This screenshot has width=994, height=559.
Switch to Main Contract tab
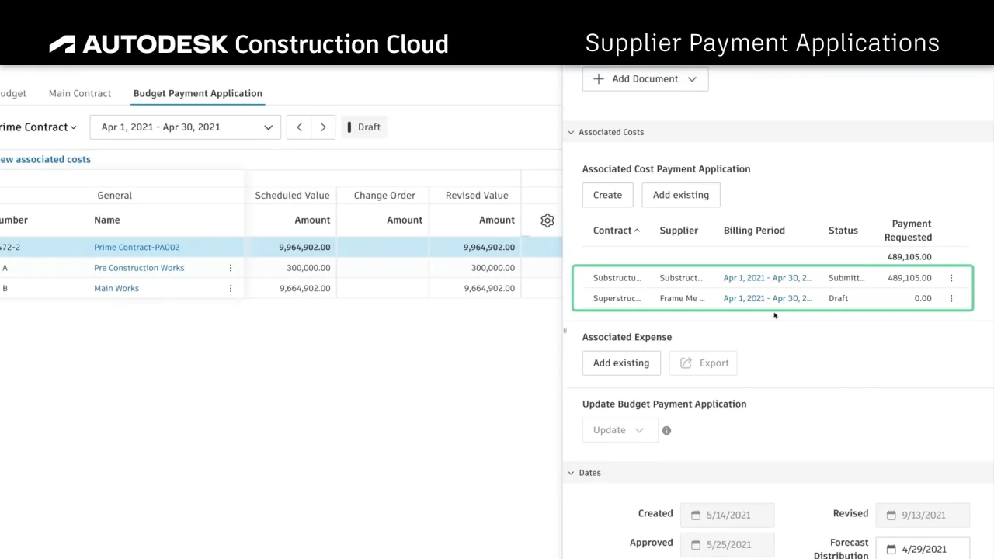point(80,93)
